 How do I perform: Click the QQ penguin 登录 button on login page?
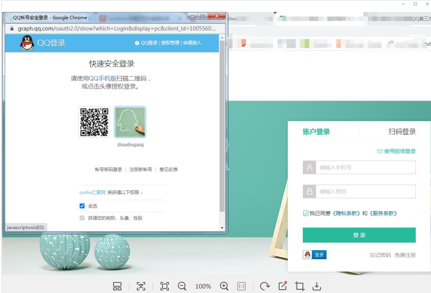[315, 255]
